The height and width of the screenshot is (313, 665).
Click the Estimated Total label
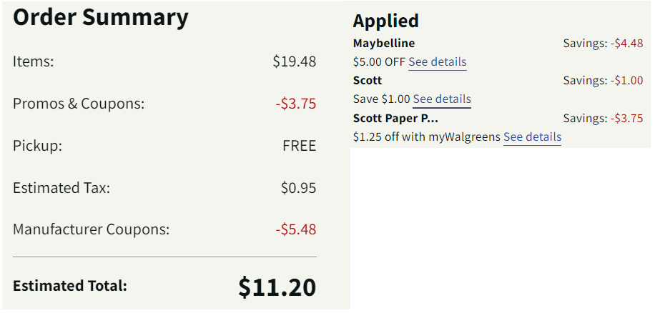coord(70,286)
